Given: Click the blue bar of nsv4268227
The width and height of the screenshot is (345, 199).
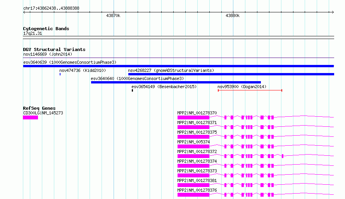Looking at the screenshot, I should click(x=231, y=74).
